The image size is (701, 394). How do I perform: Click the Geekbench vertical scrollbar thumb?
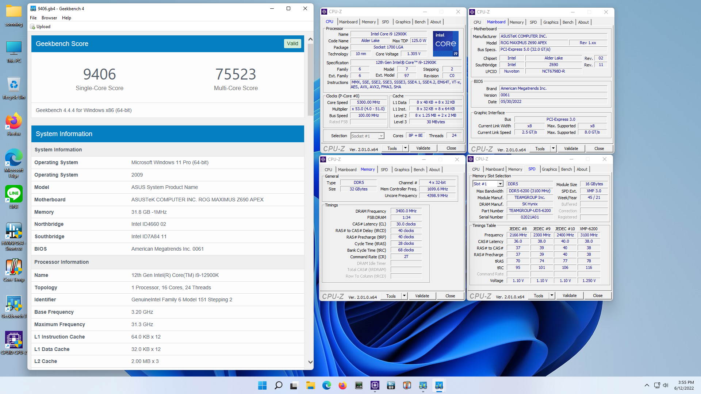(310, 80)
